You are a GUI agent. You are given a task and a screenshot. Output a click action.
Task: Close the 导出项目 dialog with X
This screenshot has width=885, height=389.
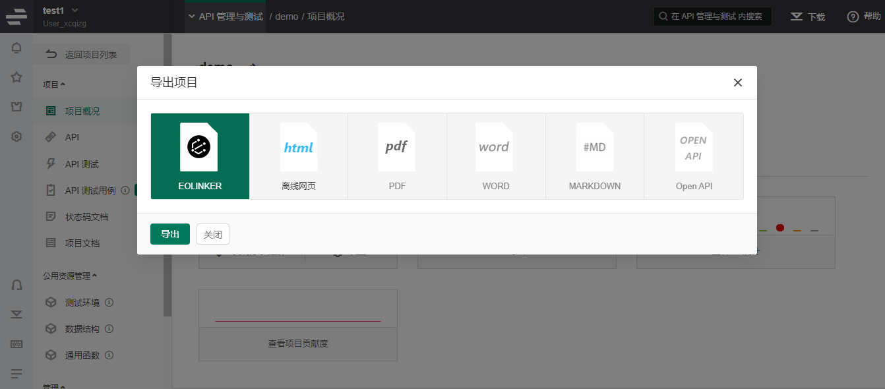pos(737,82)
